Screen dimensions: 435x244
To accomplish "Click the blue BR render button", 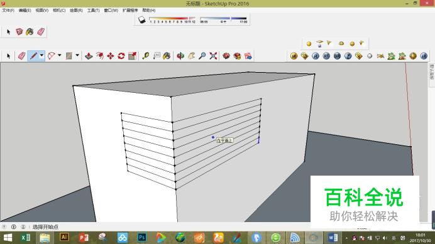I will (x=337, y=56).
